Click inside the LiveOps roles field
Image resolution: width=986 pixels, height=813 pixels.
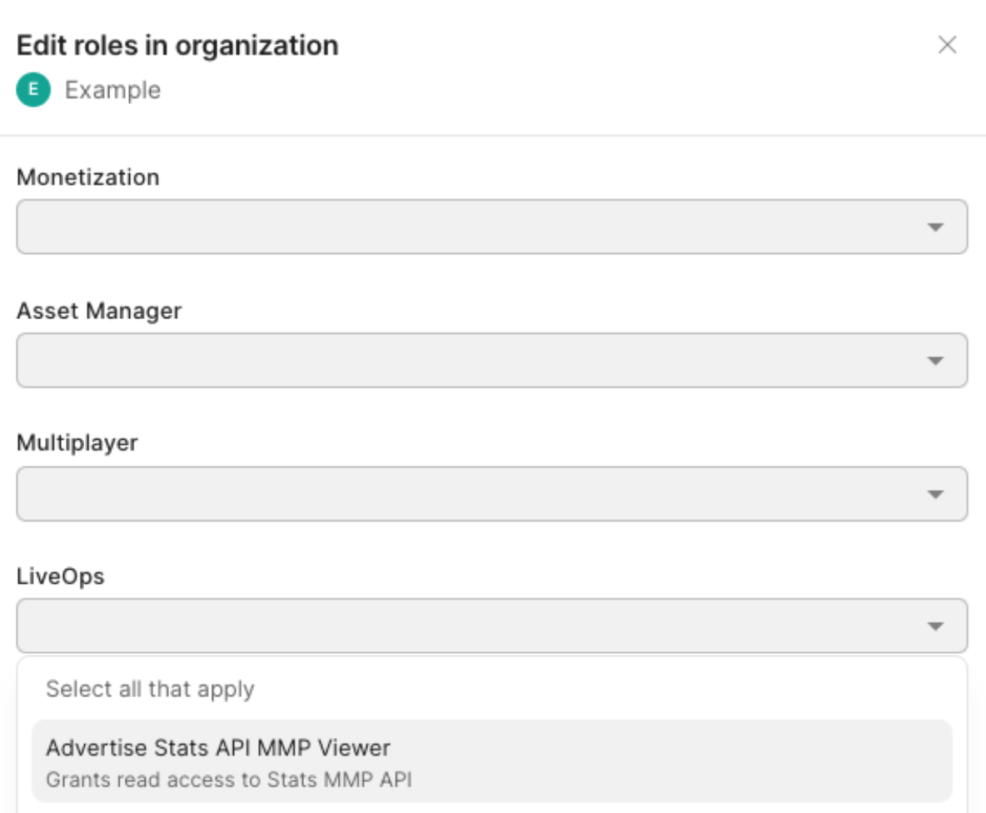466,626
